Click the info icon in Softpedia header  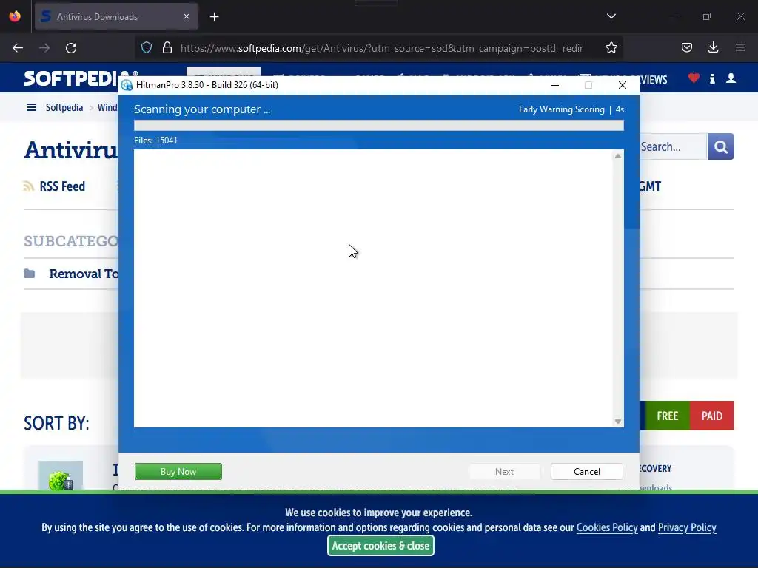(712, 78)
